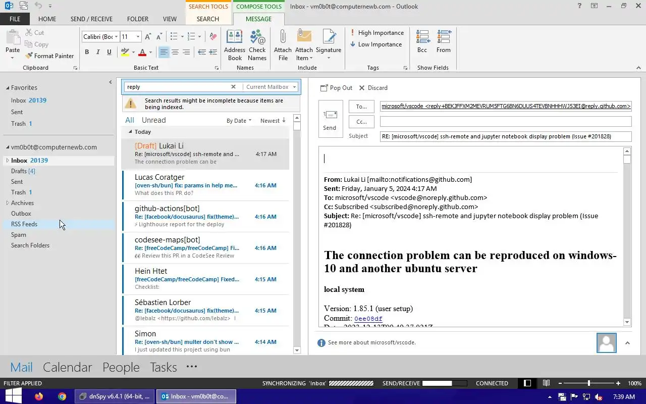Screen dimensions: 646x404
Task: Open Windows Start menu
Action: tap(13, 396)
